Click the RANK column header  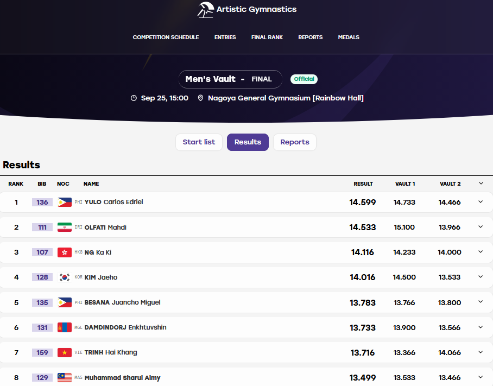[x=16, y=184]
